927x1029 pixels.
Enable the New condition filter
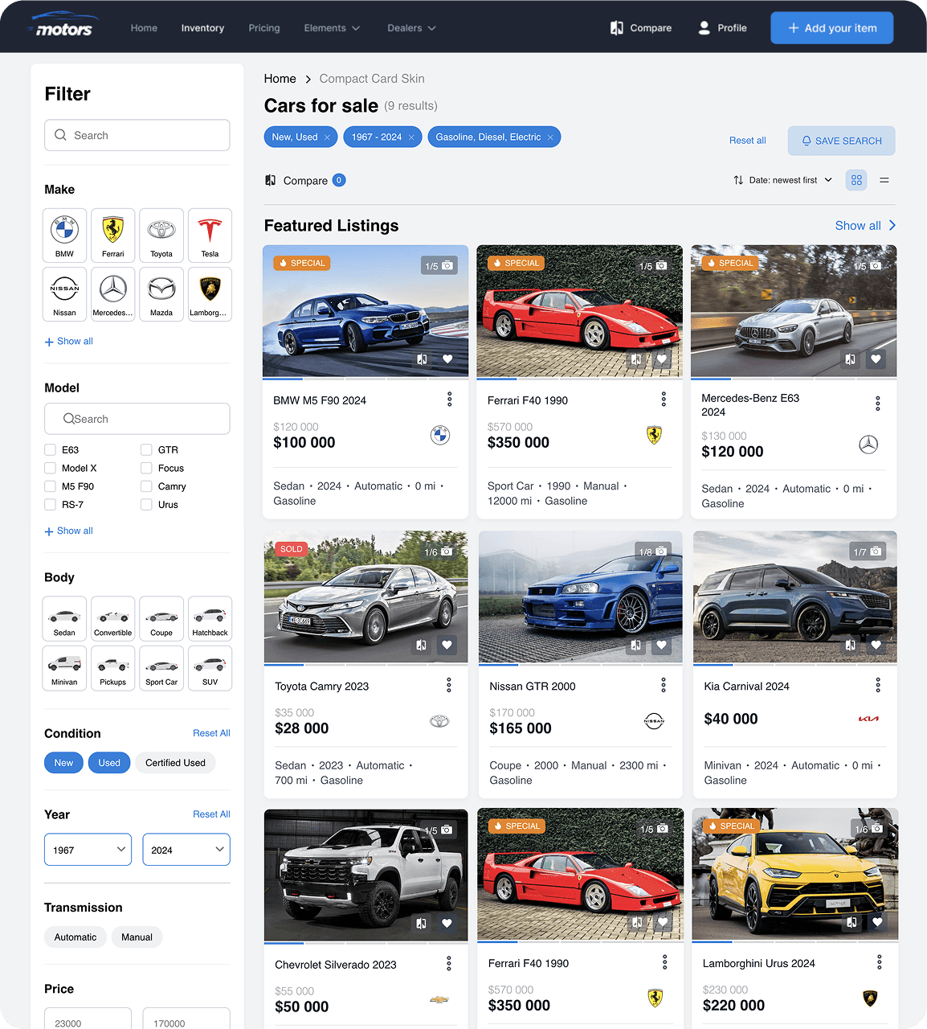pyautogui.click(x=63, y=762)
